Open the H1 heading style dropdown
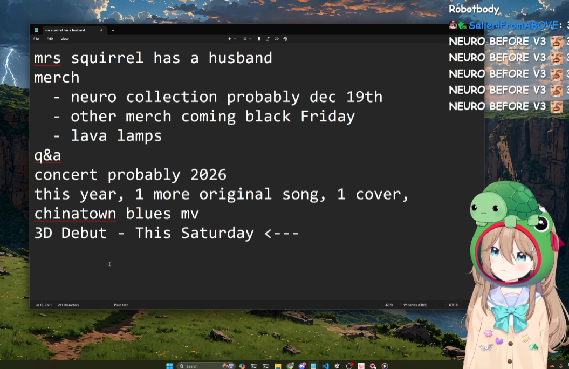Image resolution: width=569 pixels, height=369 pixels. (232, 39)
